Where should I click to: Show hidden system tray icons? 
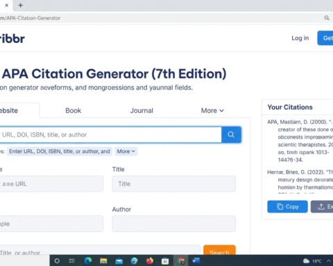pos(329,261)
